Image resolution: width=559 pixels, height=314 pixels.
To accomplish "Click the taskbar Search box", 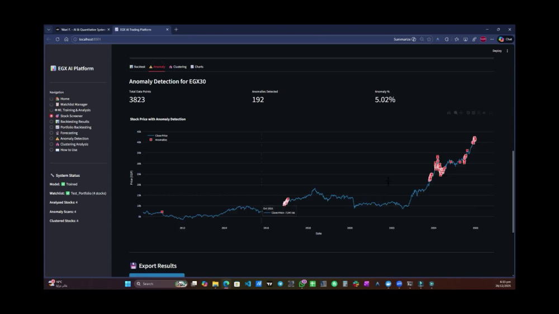I will click(x=161, y=284).
